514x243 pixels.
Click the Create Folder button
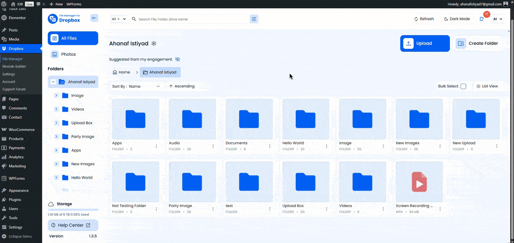(x=477, y=43)
